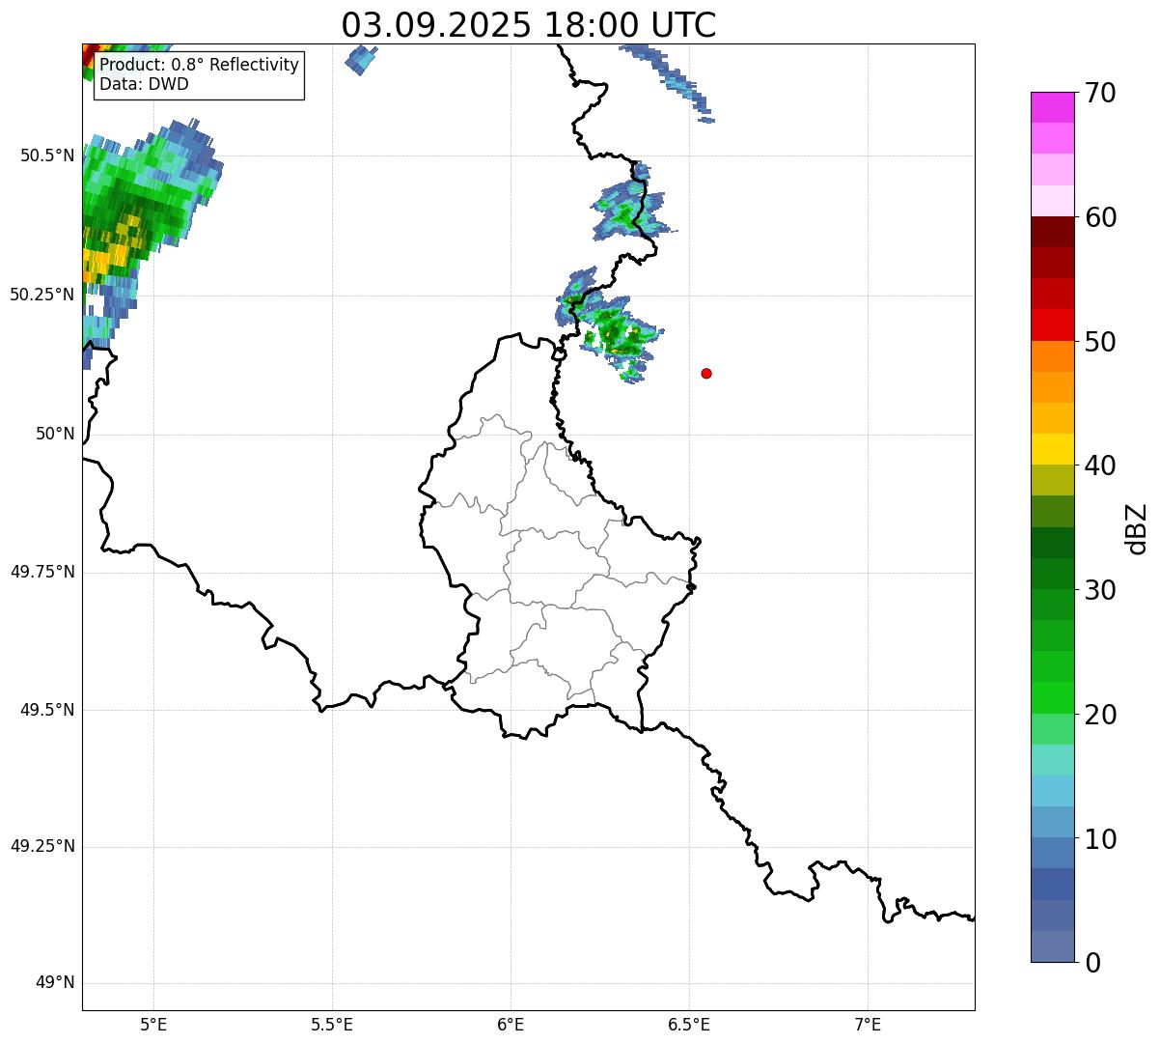Screen dimensions: 1160x1044
Task: Click the colorbar's 10 tick label
Action: point(1100,838)
